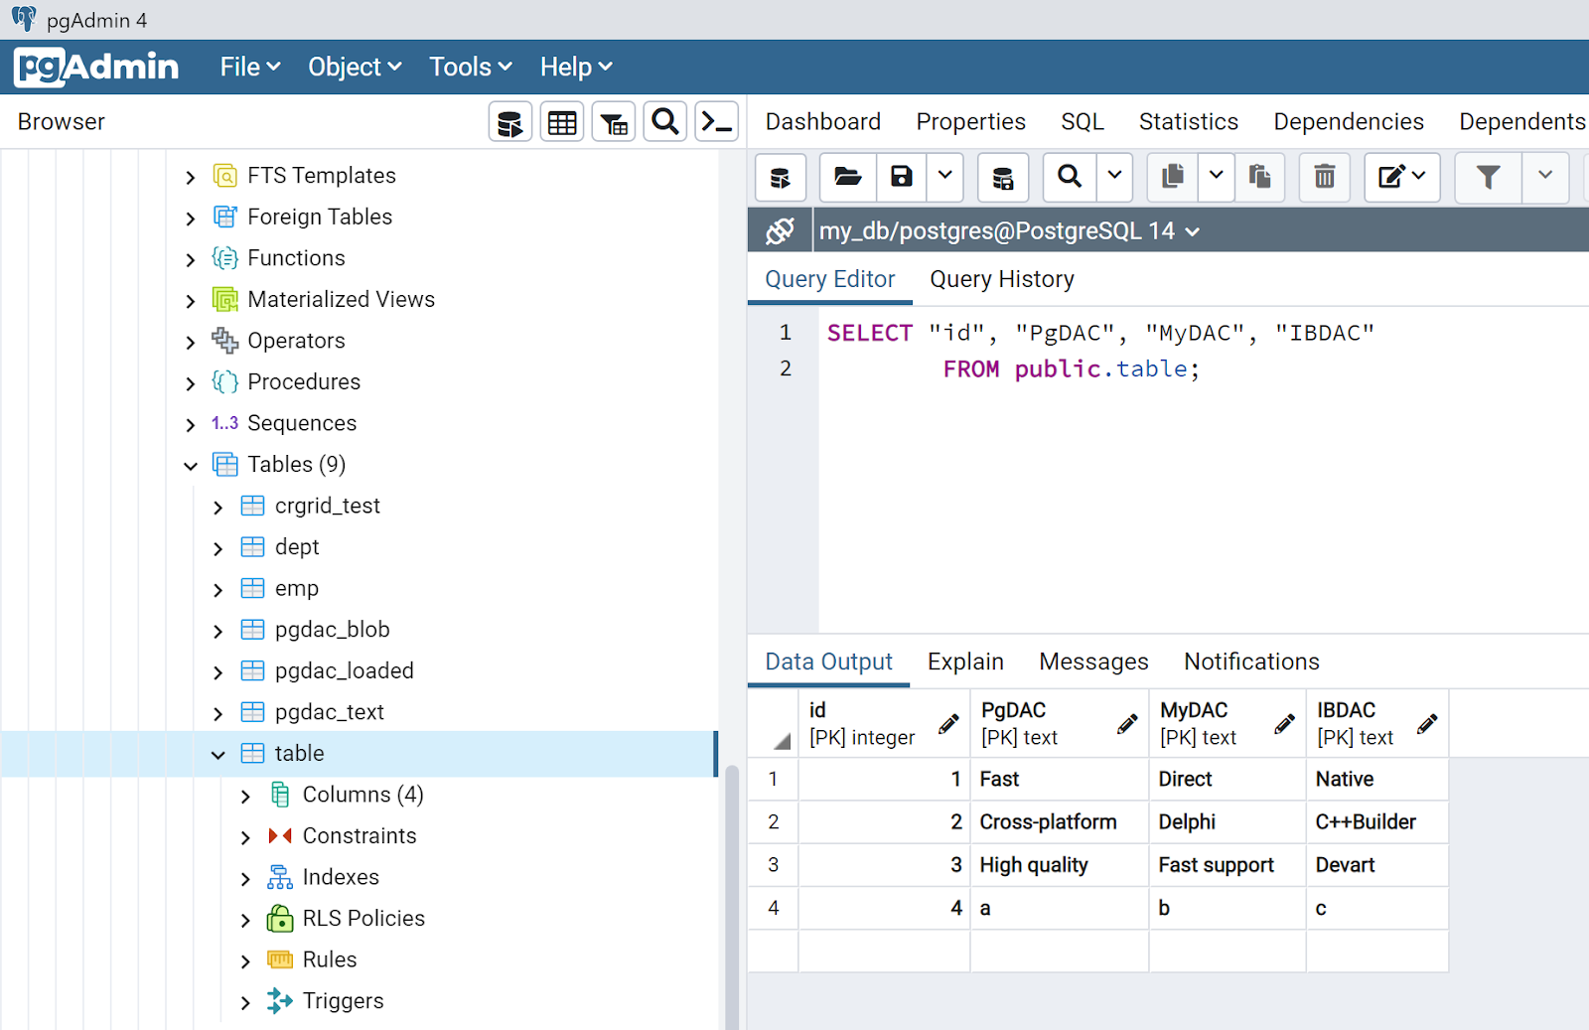Viewport: 1589px width, 1030px height.
Task: Collapse the table node
Action: click(218, 755)
